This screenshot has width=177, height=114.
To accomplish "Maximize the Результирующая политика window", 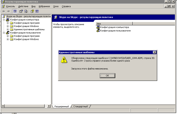I will [169, 1].
